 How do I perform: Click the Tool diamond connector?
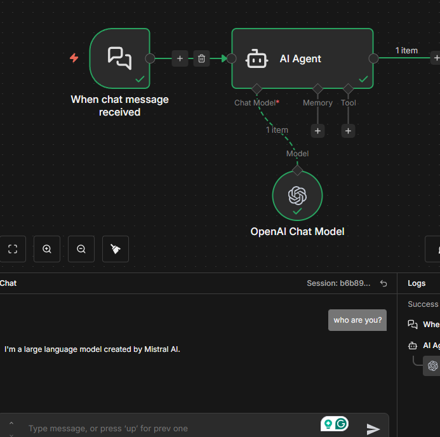point(348,89)
